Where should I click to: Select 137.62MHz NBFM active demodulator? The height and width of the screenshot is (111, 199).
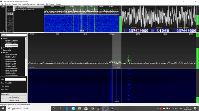pyautogui.click(x=12, y=45)
